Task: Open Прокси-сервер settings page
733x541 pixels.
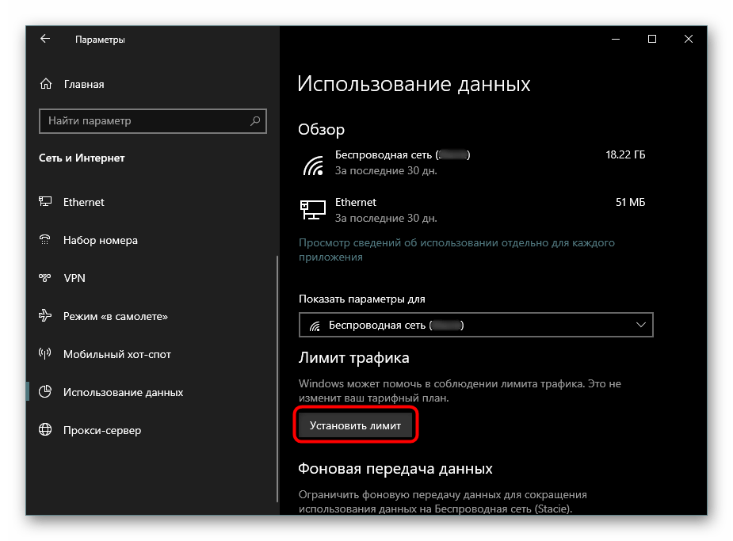Action: coord(102,430)
